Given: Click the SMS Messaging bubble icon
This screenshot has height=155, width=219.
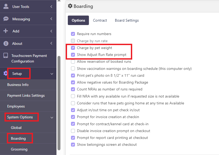Looking at the screenshot, I should coord(6,19).
